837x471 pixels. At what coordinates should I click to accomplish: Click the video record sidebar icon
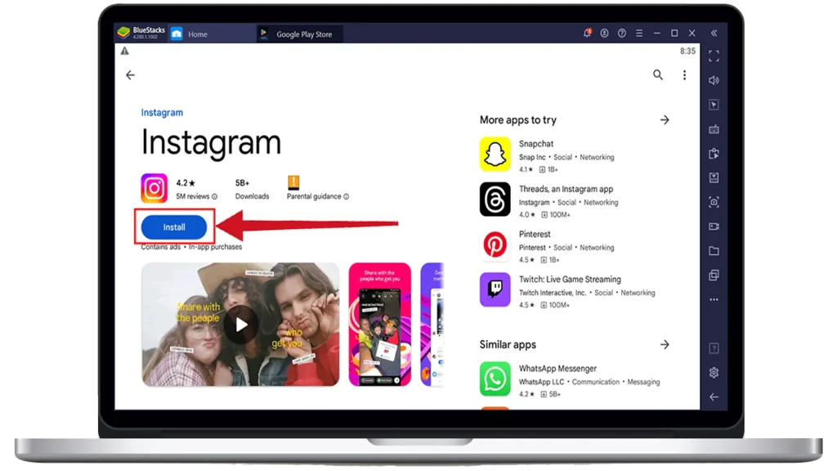click(x=714, y=227)
